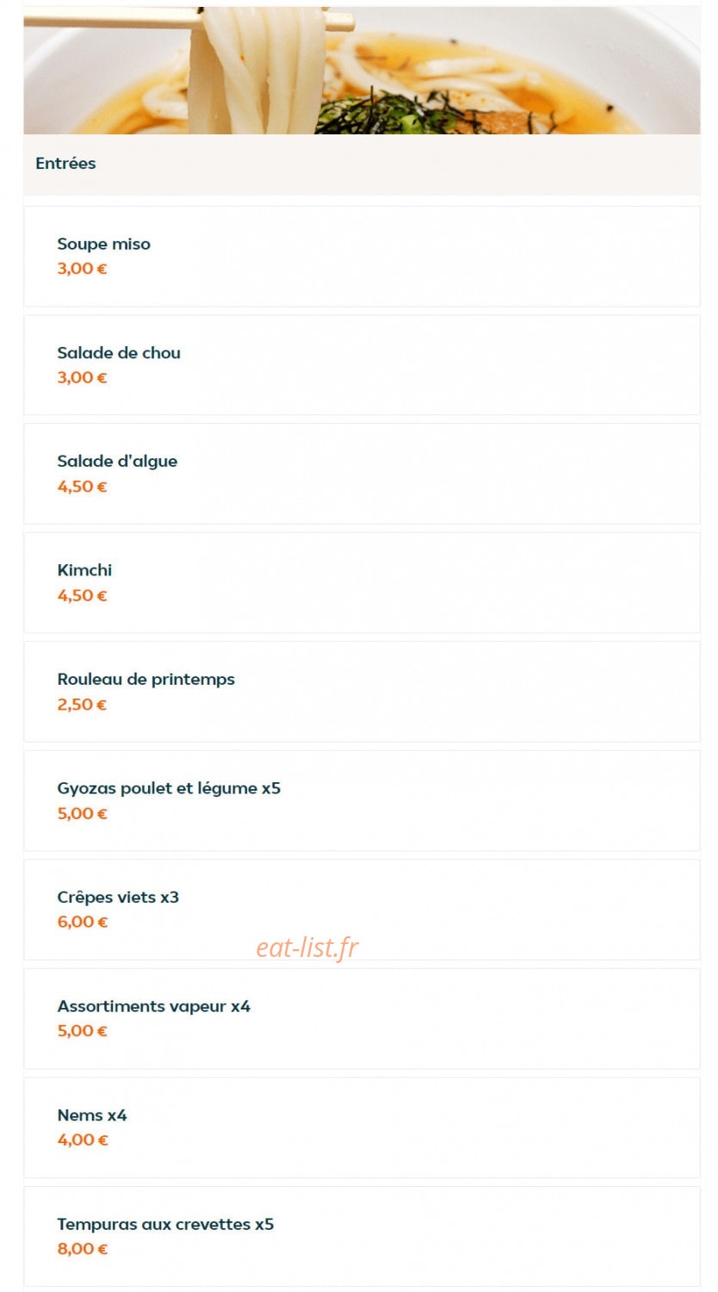Screen dimensions: 718x1292
Task: Choose the Salade d'algue entry
Action: click(x=362, y=474)
